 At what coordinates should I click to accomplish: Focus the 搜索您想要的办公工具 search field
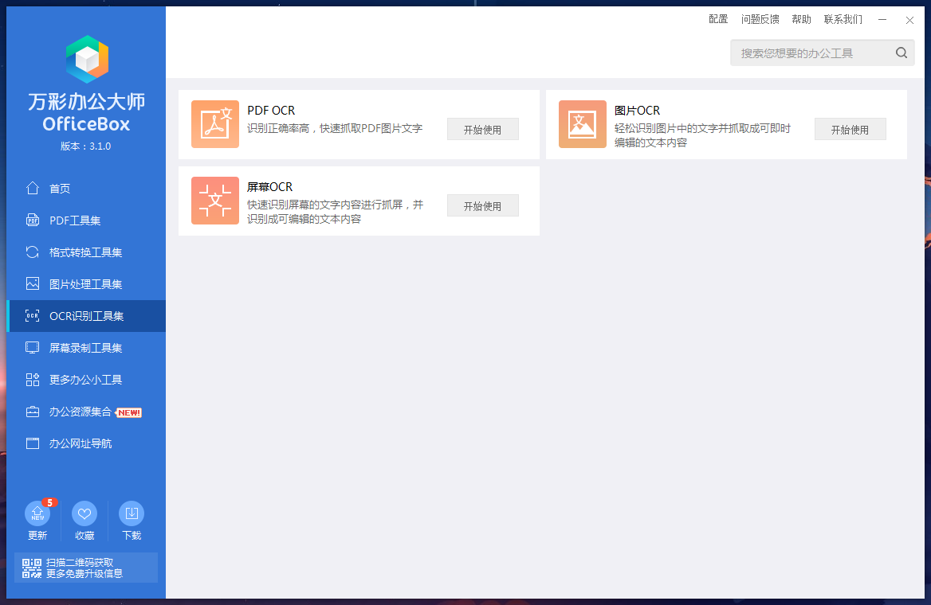click(x=823, y=53)
